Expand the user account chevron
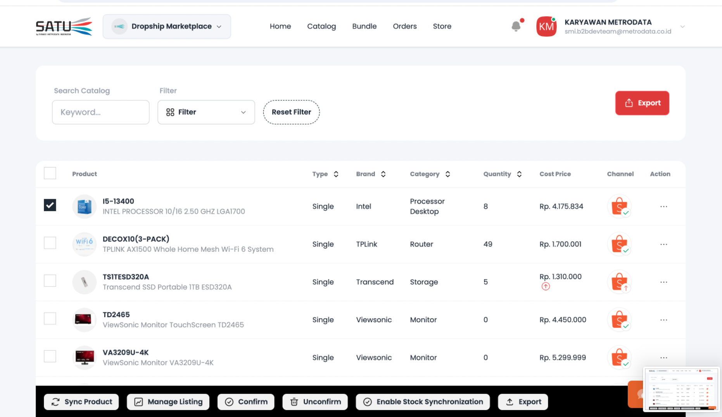This screenshot has height=417, width=722. (x=682, y=27)
